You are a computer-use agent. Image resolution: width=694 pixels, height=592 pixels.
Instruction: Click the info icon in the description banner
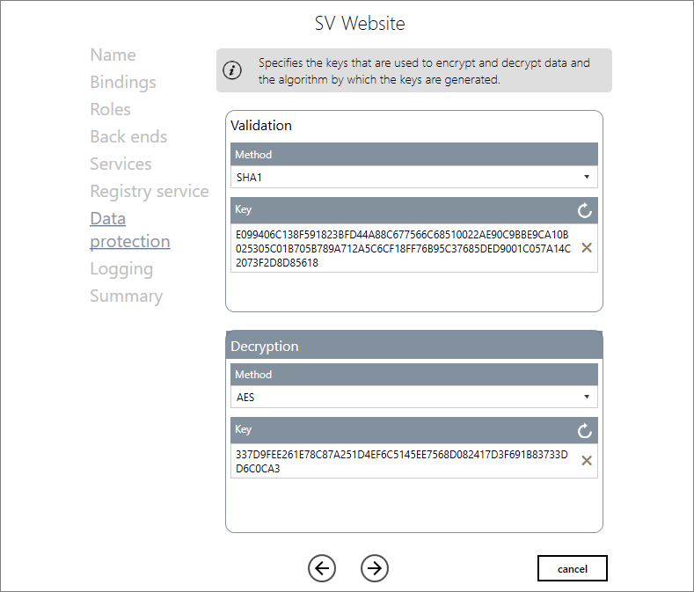click(x=232, y=71)
